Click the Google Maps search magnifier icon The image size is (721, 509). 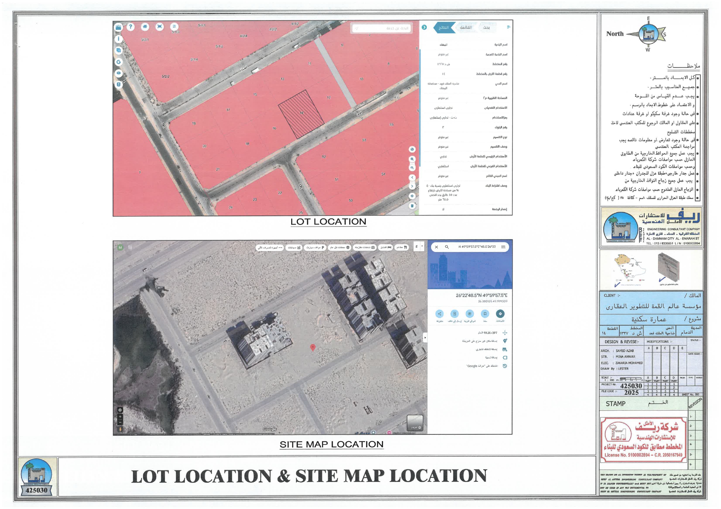(447, 247)
